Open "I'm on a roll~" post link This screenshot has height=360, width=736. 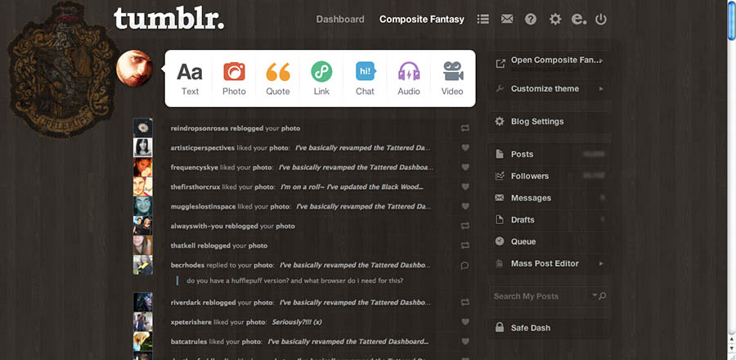(352, 187)
